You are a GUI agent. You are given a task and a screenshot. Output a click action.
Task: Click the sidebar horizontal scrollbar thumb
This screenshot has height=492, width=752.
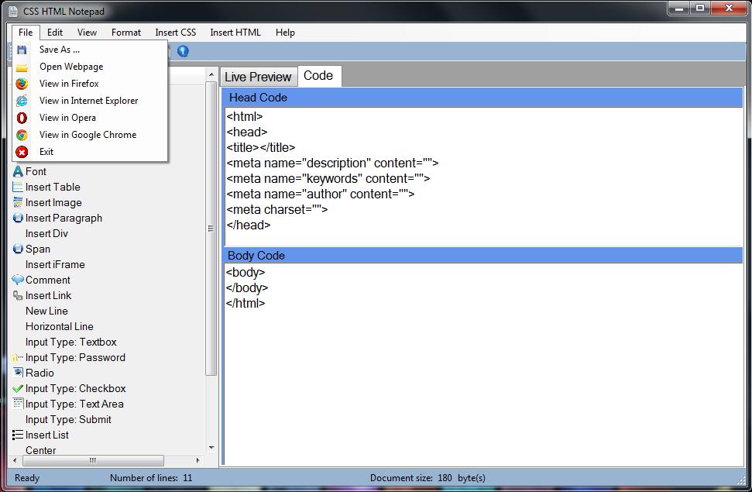coord(93,460)
